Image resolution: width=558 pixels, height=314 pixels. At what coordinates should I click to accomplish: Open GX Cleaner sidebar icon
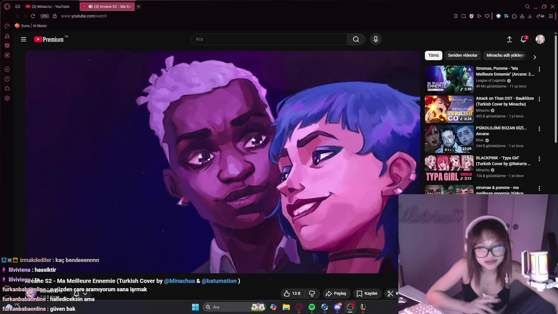[x=7, y=36]
